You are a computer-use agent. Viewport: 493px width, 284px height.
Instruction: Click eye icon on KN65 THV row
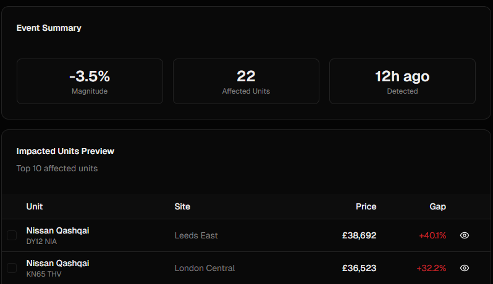click(x=465, y=268)
